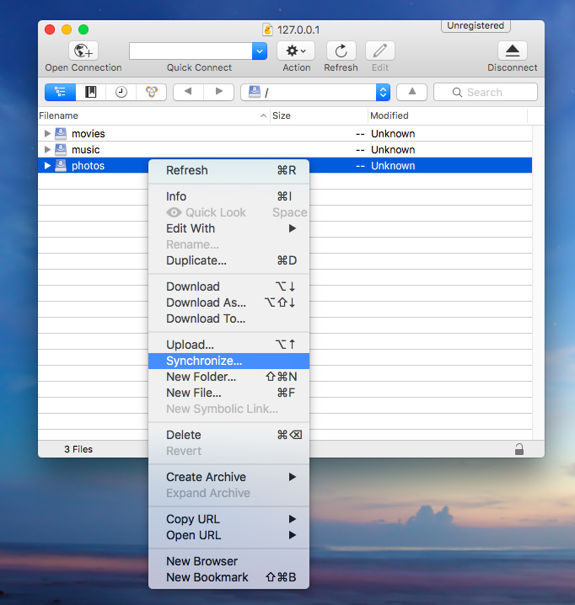This screenshot has height=605, width=575.
Task: Click the Refresh toolbar icon
Action: [341, 51]
